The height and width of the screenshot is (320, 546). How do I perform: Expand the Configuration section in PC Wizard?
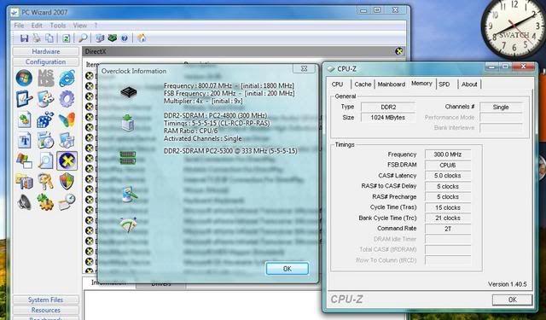click(45, 62)
